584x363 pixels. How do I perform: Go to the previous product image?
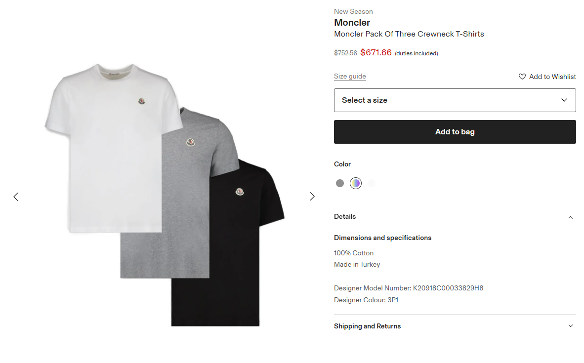[16, 197]
